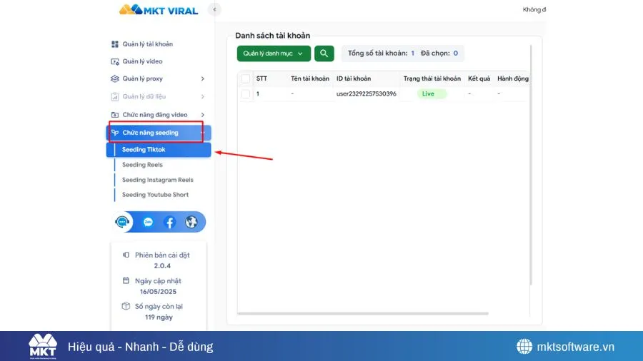Select Seeding Reels submenu
The width and height of the screenshot is (643, 361).
click(142, 165)
